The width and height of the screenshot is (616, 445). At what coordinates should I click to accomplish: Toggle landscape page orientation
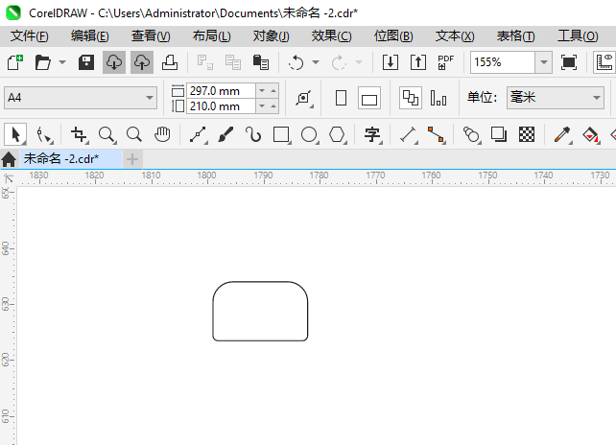368,98
